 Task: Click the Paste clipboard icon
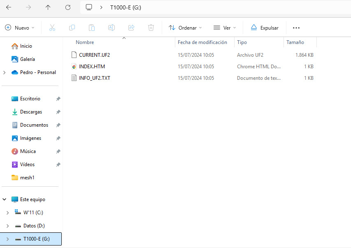tap(91, 28)
